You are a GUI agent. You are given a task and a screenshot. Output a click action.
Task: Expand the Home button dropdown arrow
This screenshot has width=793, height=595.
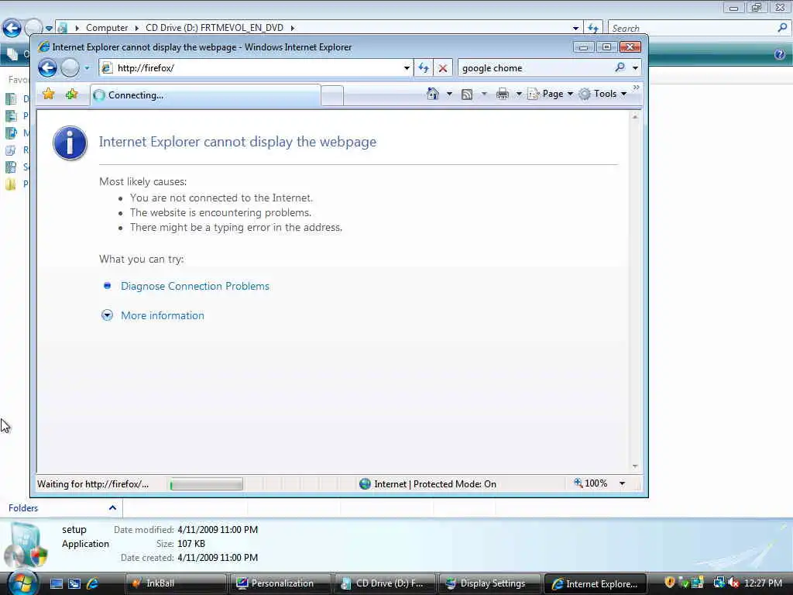(x=449, y=94)
